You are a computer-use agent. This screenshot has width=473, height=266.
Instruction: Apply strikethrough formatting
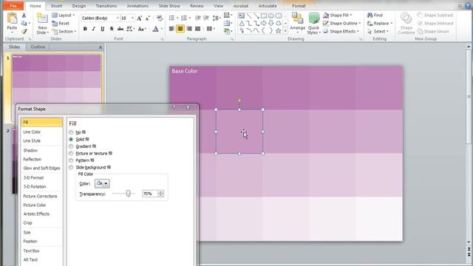tap(120, 29)
